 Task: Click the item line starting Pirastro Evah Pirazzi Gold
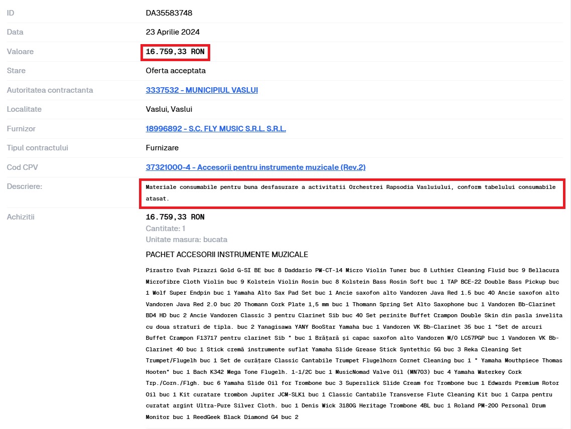tap(352, 270)
